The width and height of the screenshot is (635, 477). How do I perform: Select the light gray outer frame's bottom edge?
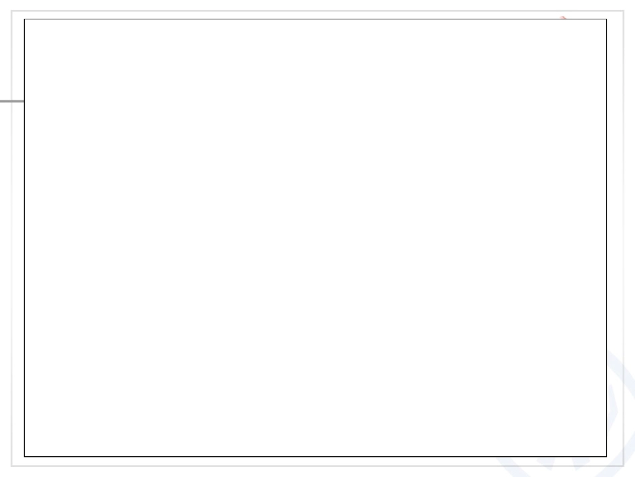(317, 466)
